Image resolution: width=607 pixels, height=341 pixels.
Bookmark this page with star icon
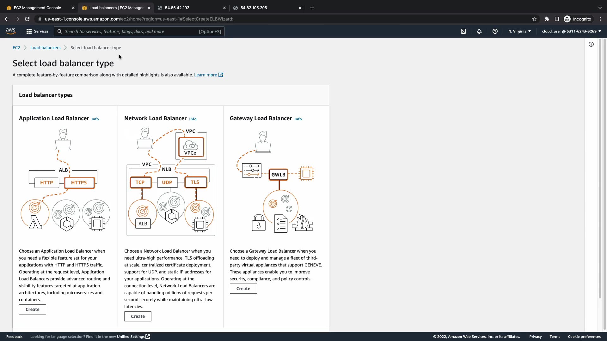[x=534, y=19]
